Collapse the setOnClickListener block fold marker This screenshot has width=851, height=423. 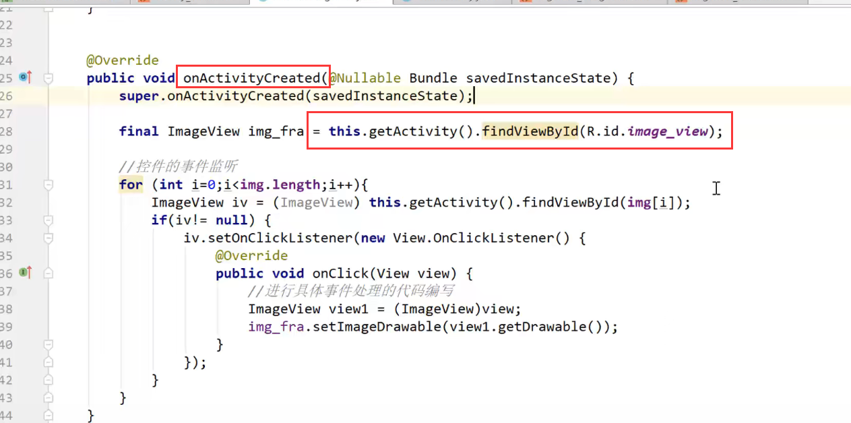49,238
